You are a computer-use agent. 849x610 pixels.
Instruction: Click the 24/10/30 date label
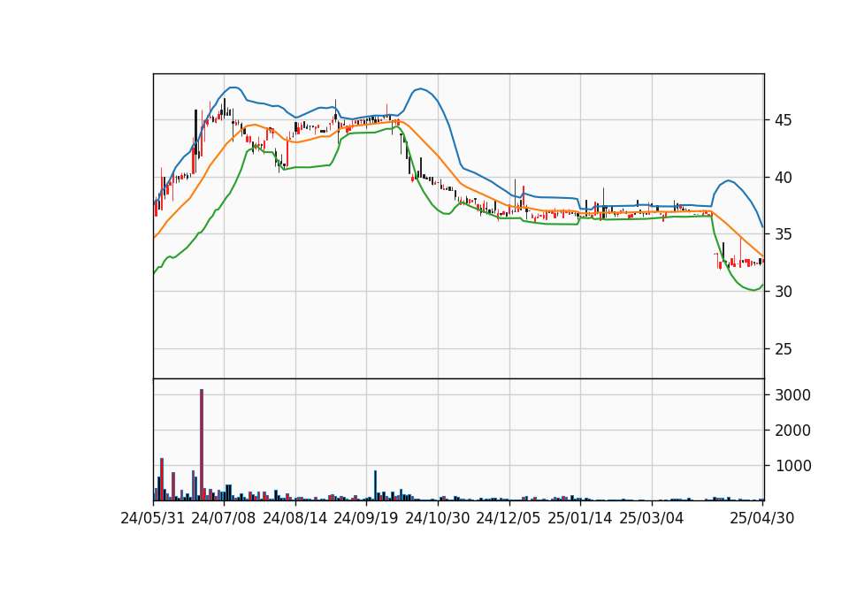pyautogui.click(x=438, y=518)
